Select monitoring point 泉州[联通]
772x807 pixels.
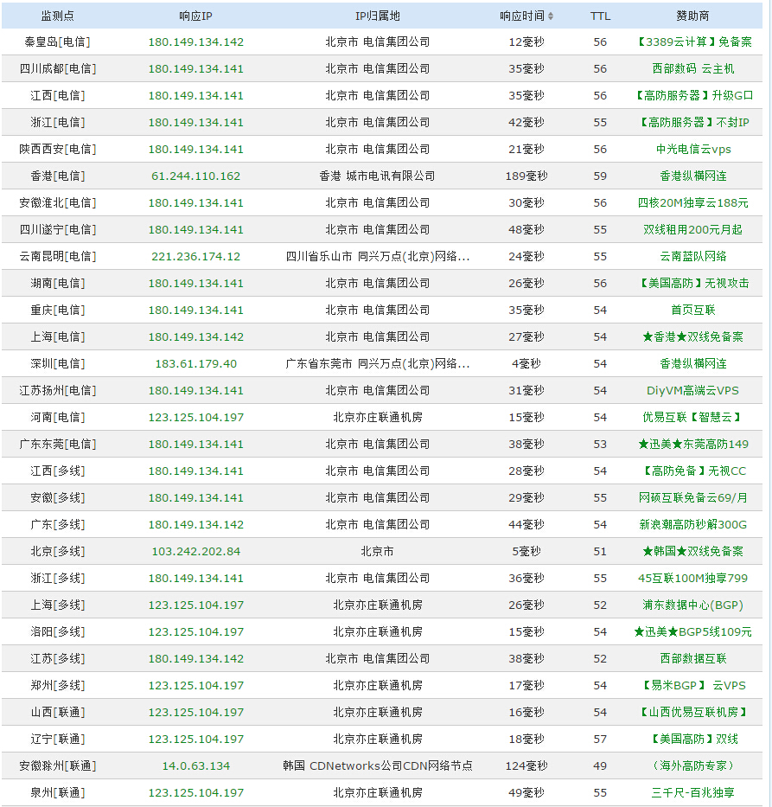coord(58,792)
